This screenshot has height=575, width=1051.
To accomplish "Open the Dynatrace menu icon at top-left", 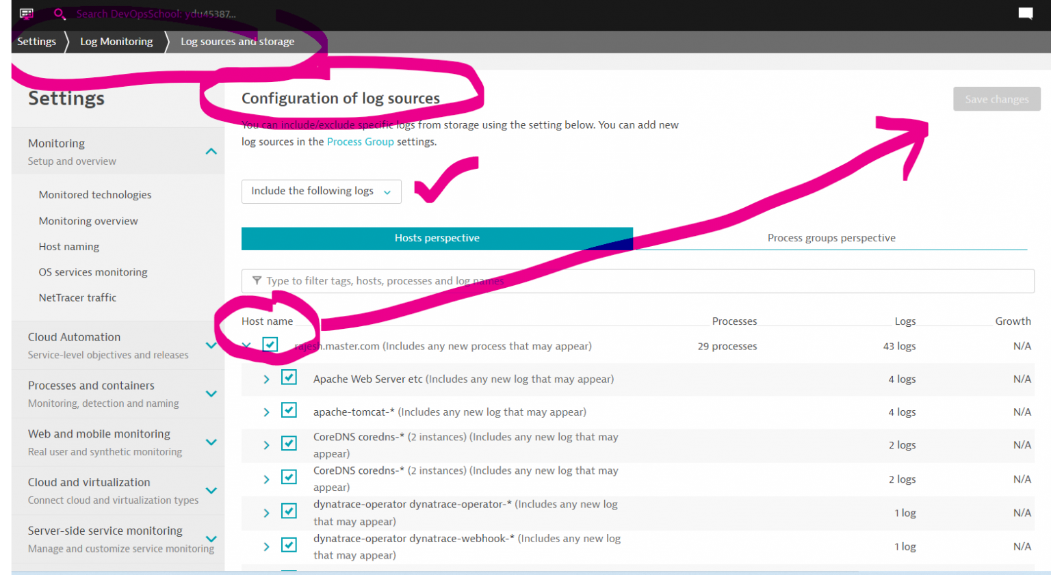I will (x=27, y=14).
